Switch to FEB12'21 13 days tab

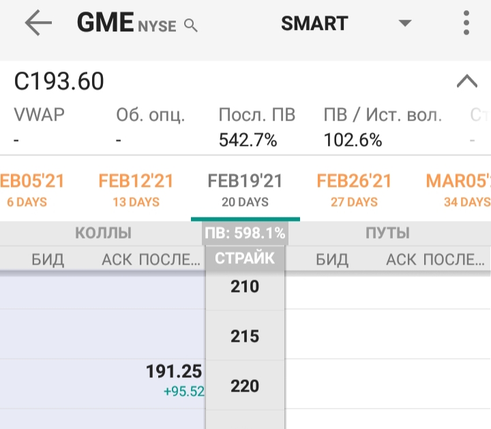point(136,190)
